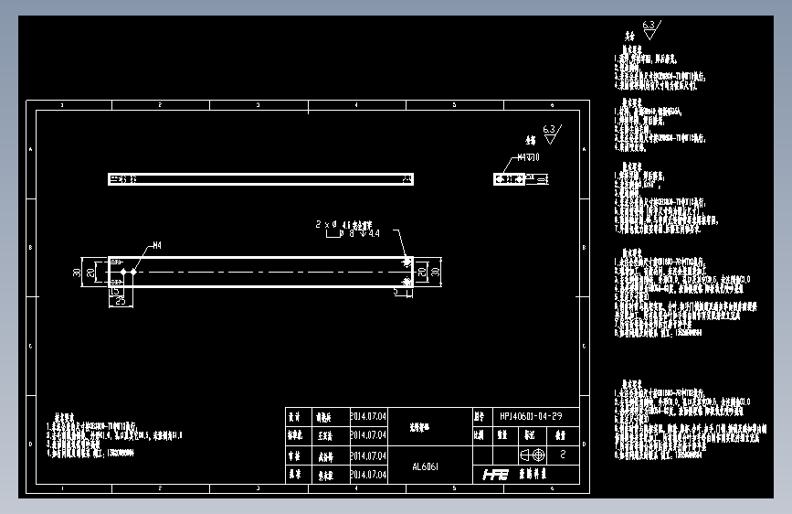This screenshot has width=792, height=514.
Task: Click the drawing number "HPJ40601-04-29"
Action: click(531, 416)
